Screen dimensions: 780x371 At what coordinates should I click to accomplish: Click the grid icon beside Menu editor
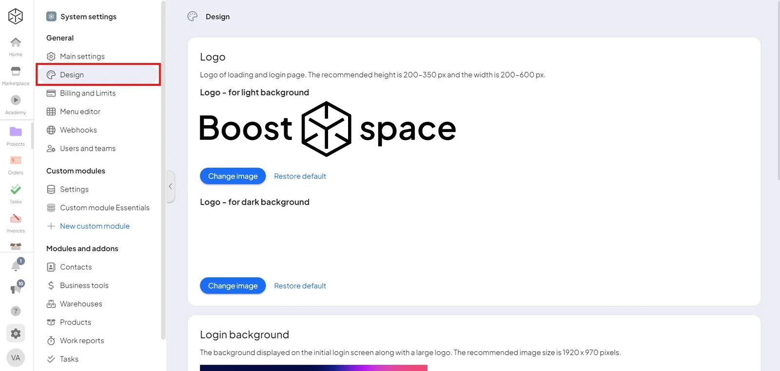tap(51, 112)
